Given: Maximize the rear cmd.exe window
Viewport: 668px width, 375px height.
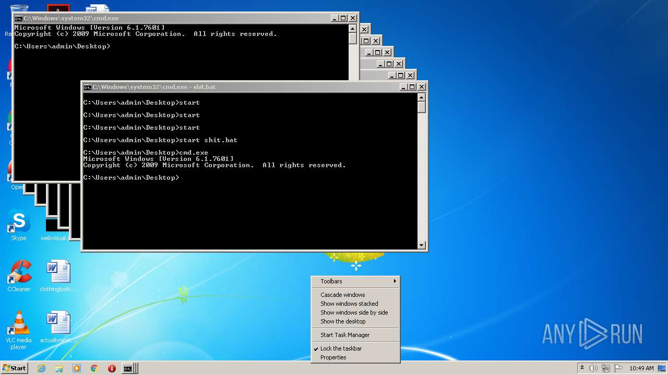Looking at the screenshot, I should coord(343,18).
